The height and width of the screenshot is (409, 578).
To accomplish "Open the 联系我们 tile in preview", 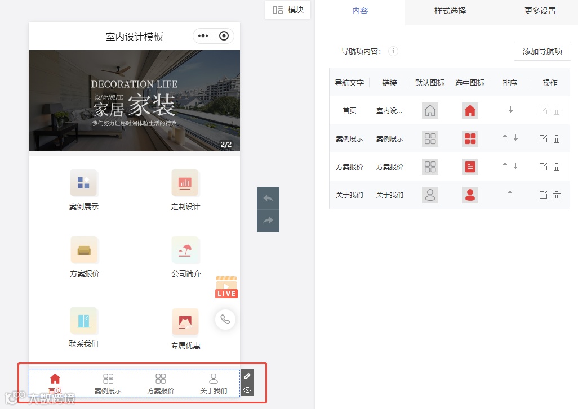I will point(84,327).
